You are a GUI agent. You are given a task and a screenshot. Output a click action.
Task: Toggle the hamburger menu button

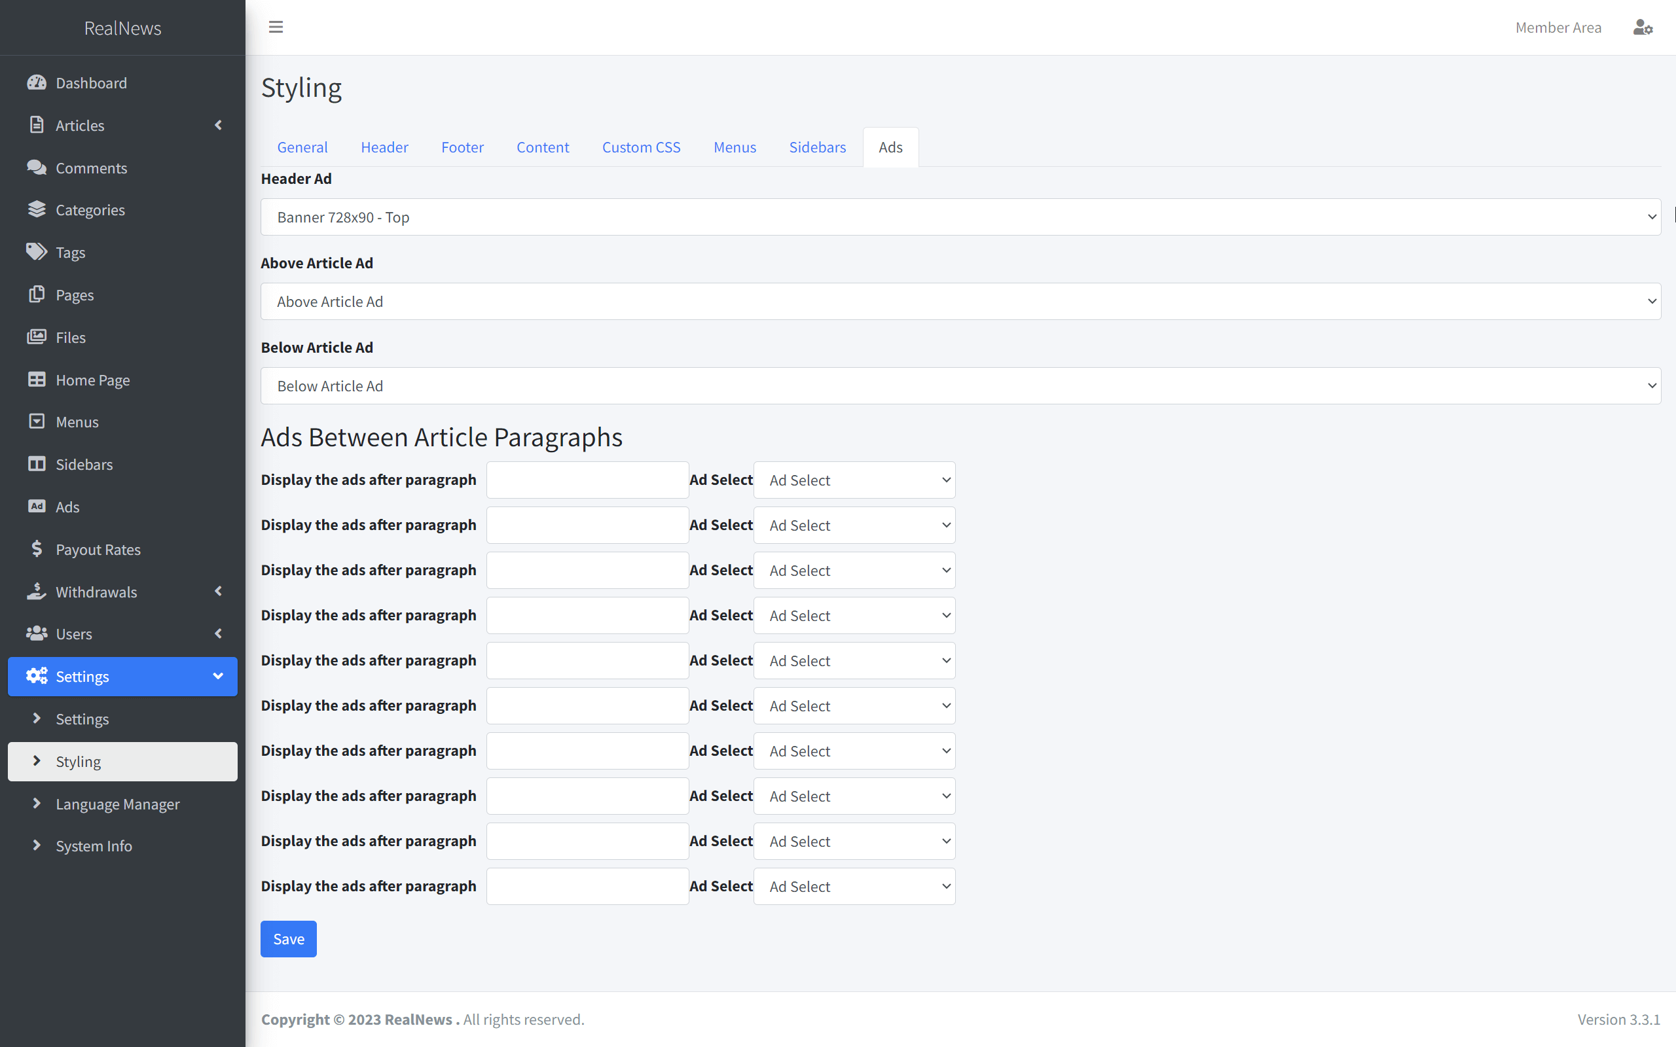pyautogui.click(x=276, y=27)
